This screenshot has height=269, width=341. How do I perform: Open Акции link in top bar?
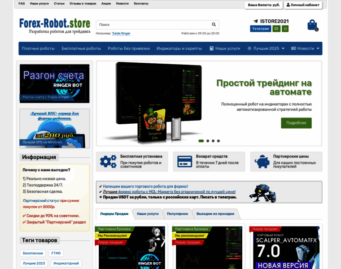point(106,4)
